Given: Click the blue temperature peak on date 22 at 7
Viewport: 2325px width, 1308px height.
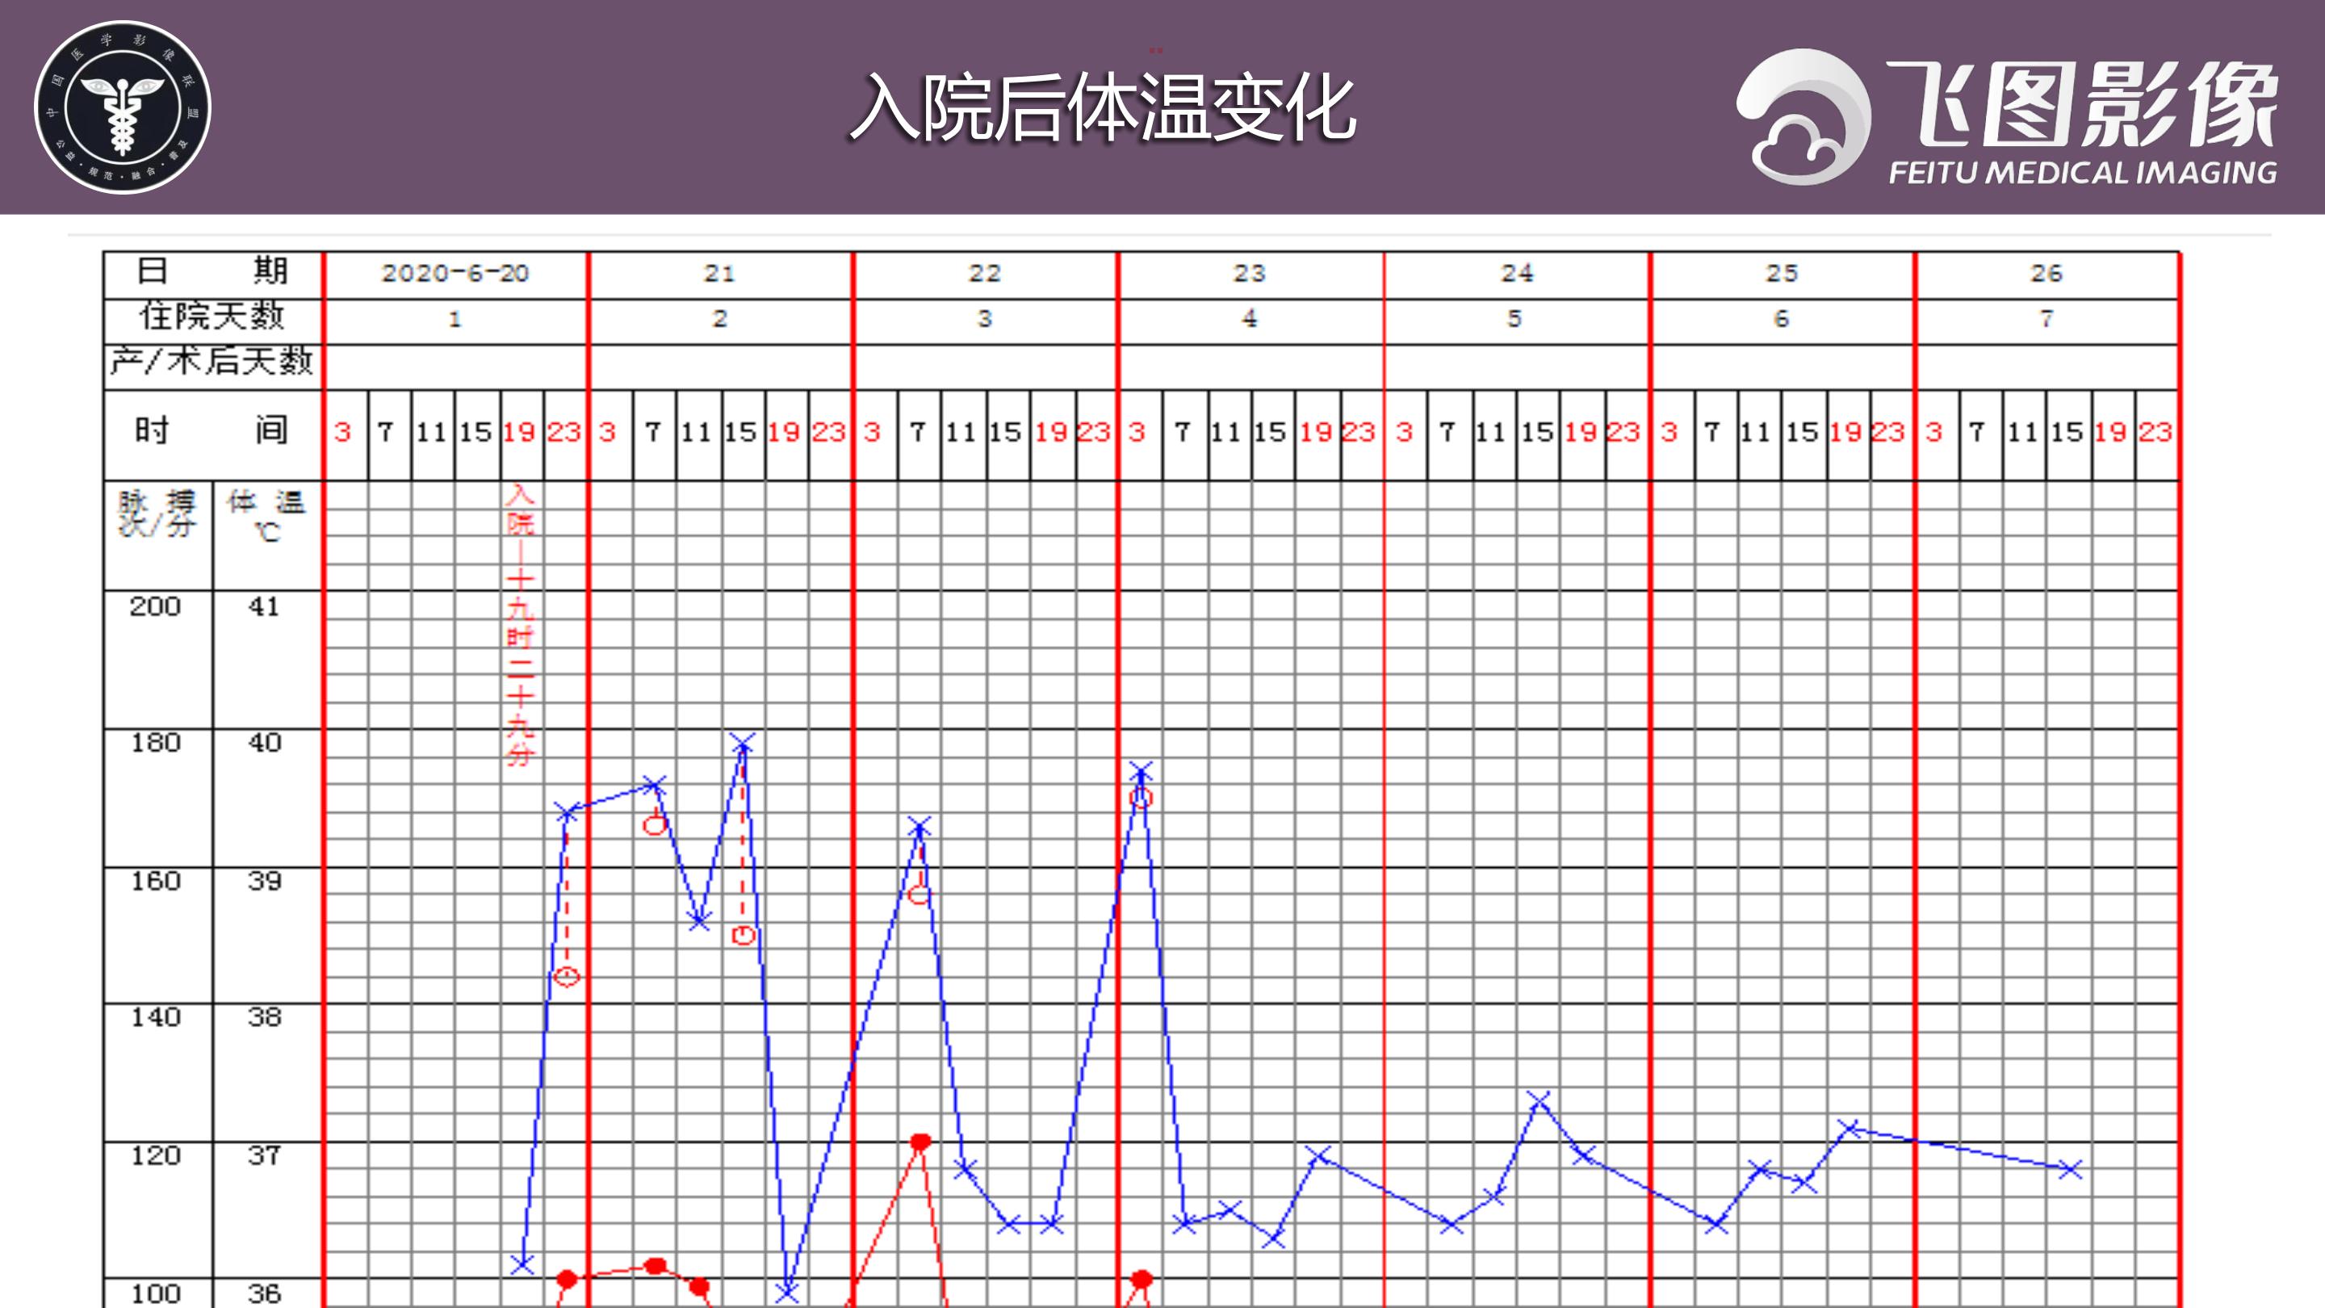Looking at the screenshot, I should [x=919, y=826].
